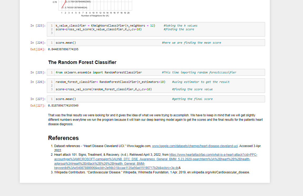
Task: Open the Kaggle heart-disease-cleveland-uci dataset link
Action: [195, 146]
